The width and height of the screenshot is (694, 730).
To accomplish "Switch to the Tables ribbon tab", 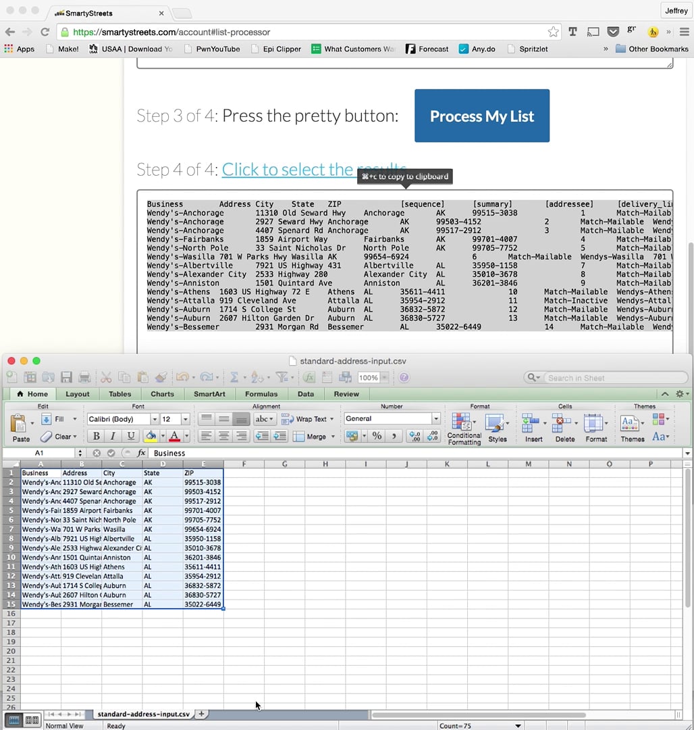I will click(120, 394).
